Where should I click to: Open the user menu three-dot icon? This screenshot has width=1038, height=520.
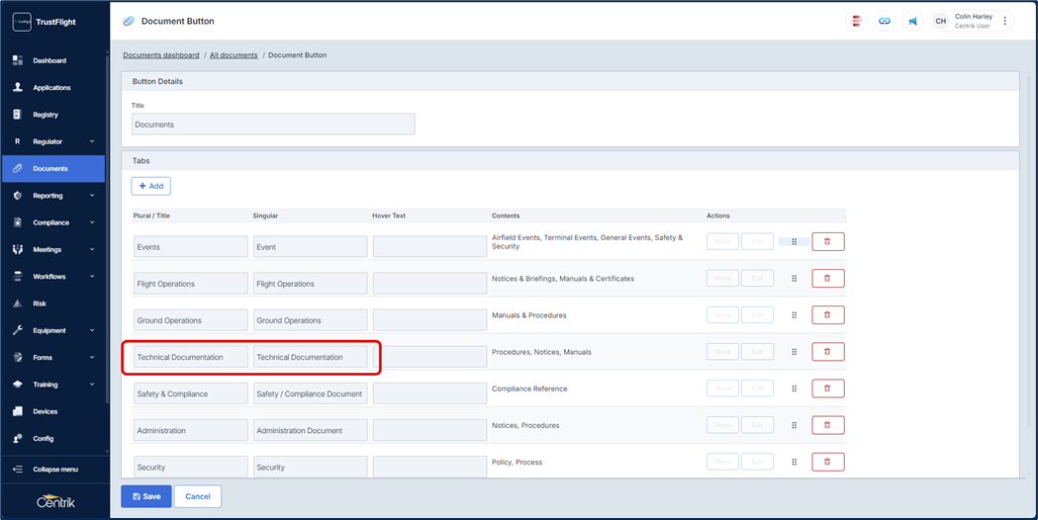point(1005,21)
